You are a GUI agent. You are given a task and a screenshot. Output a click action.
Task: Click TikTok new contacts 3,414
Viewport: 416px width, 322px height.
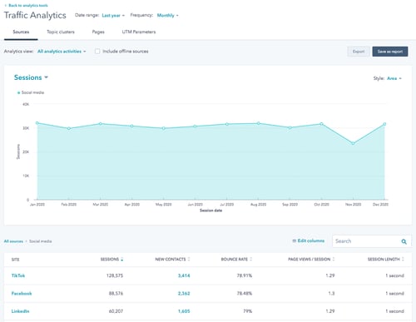point(184,275)
